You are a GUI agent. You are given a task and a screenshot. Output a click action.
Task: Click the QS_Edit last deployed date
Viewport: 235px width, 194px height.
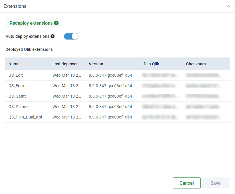(67, 75)
